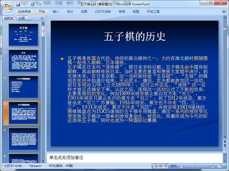
Task: Open the 幻灯片放映 ribbon tab
Action: click(103, 12)
